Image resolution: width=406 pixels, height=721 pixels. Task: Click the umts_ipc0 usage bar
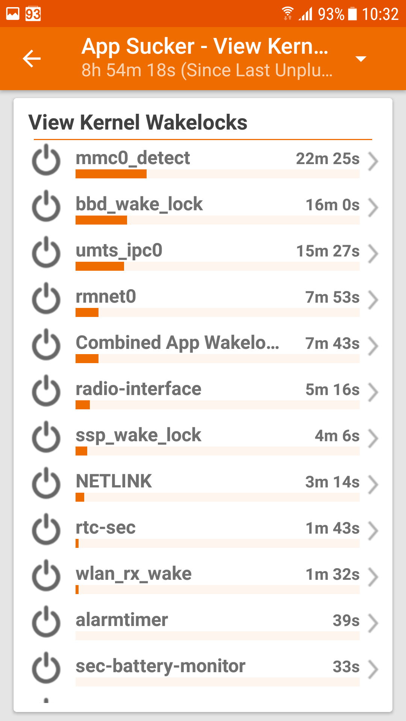pyautogui.click(x=217, y=266)
